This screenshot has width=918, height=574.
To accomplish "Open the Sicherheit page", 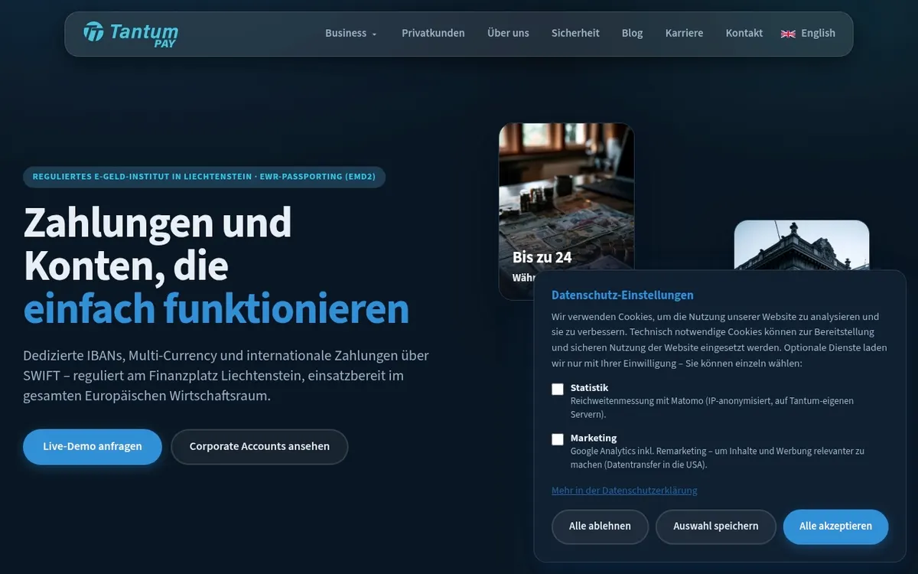I will [x=575, y=34].
